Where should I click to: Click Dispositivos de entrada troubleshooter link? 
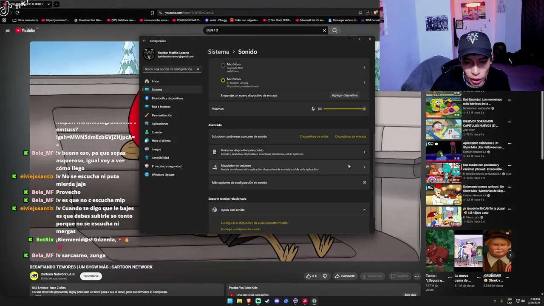[x=350, y=136]
